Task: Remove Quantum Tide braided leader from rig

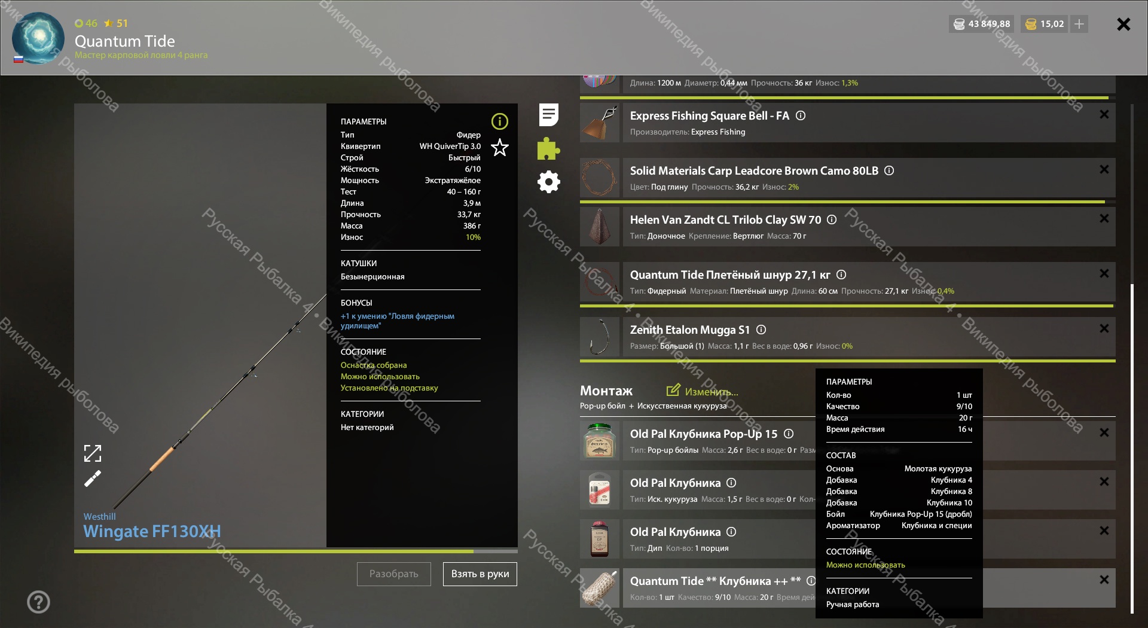Action: (1104, 273)
